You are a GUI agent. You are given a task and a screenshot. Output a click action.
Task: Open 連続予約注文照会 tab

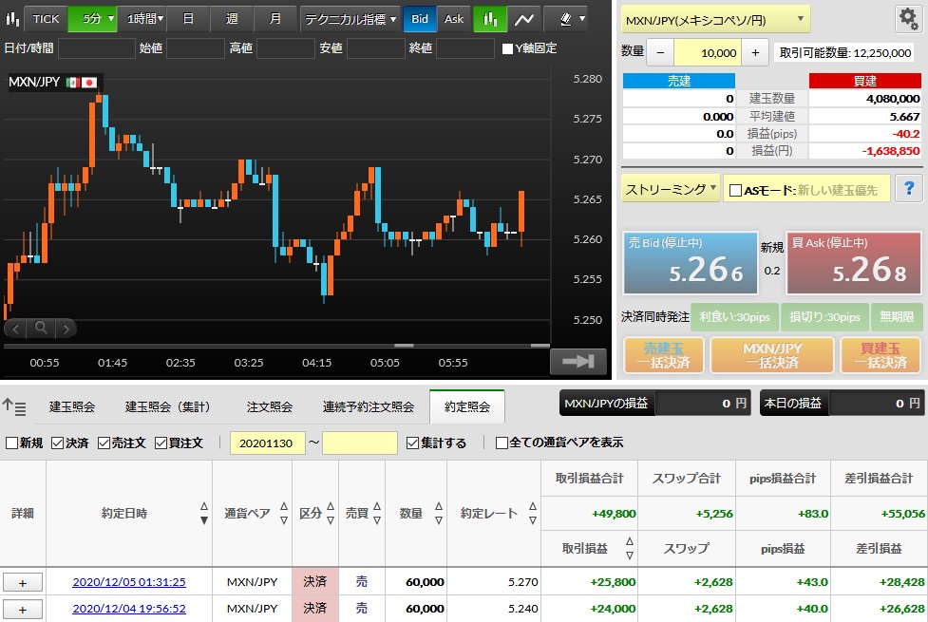(369, 406)
